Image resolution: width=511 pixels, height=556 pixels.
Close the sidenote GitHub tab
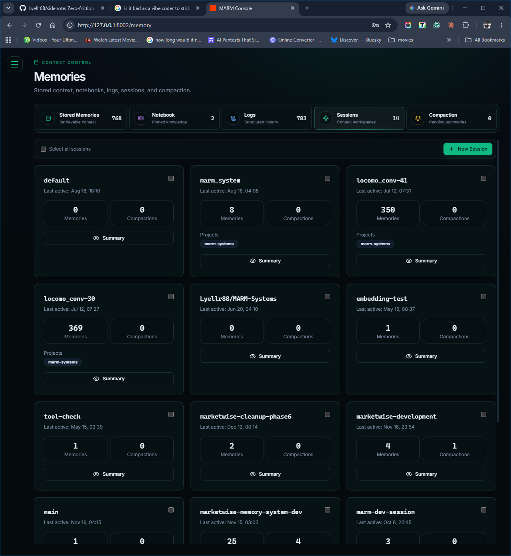click(103, 8)
